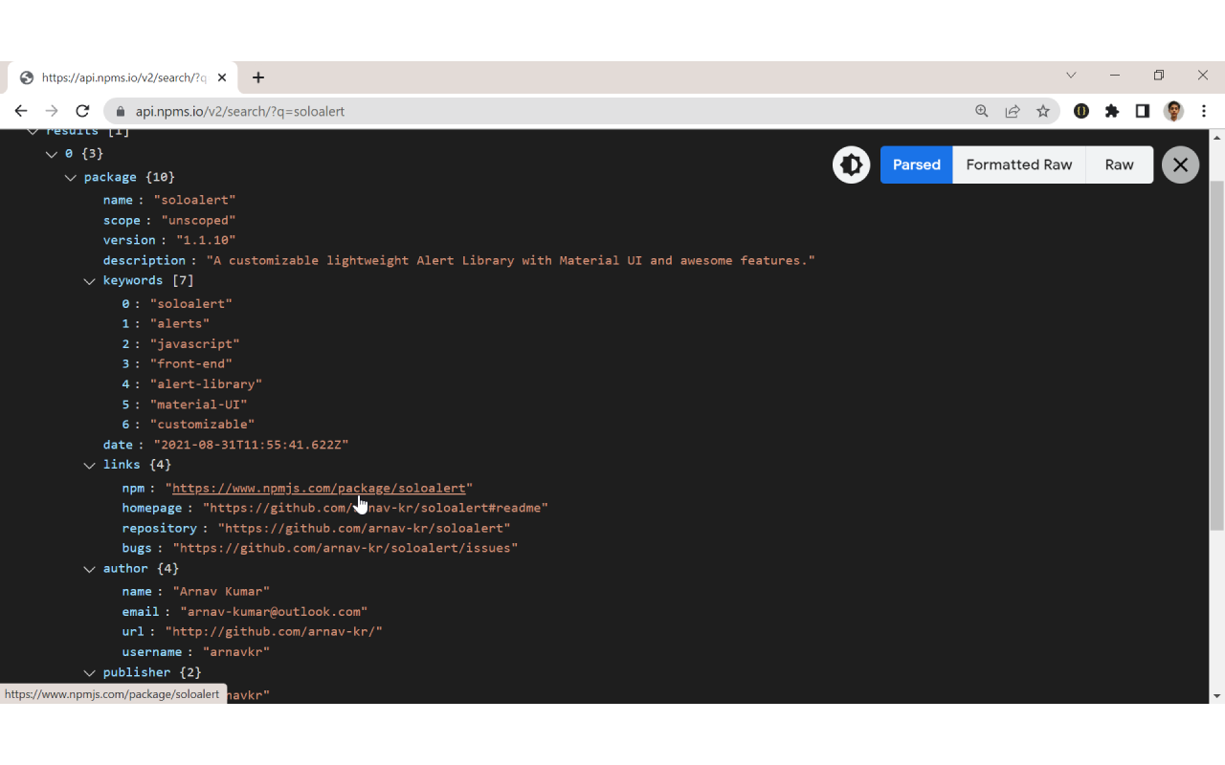Click the browser forward arrow
The height and width of the screenshot is (765, 1225).
click(x=52, y=111)
